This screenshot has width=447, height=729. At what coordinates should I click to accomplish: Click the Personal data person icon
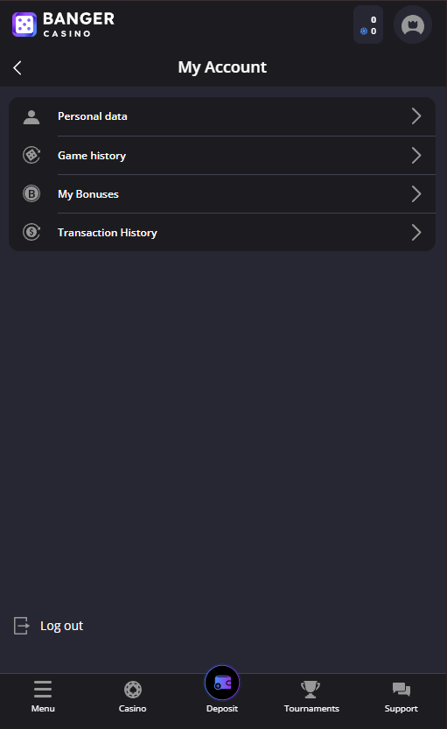31,117
